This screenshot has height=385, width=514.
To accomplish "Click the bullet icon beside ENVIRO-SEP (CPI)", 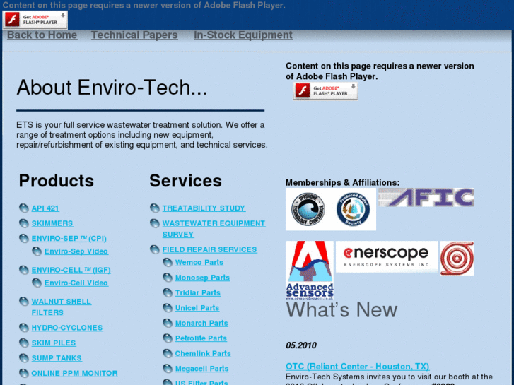I will tap(23, 238).
